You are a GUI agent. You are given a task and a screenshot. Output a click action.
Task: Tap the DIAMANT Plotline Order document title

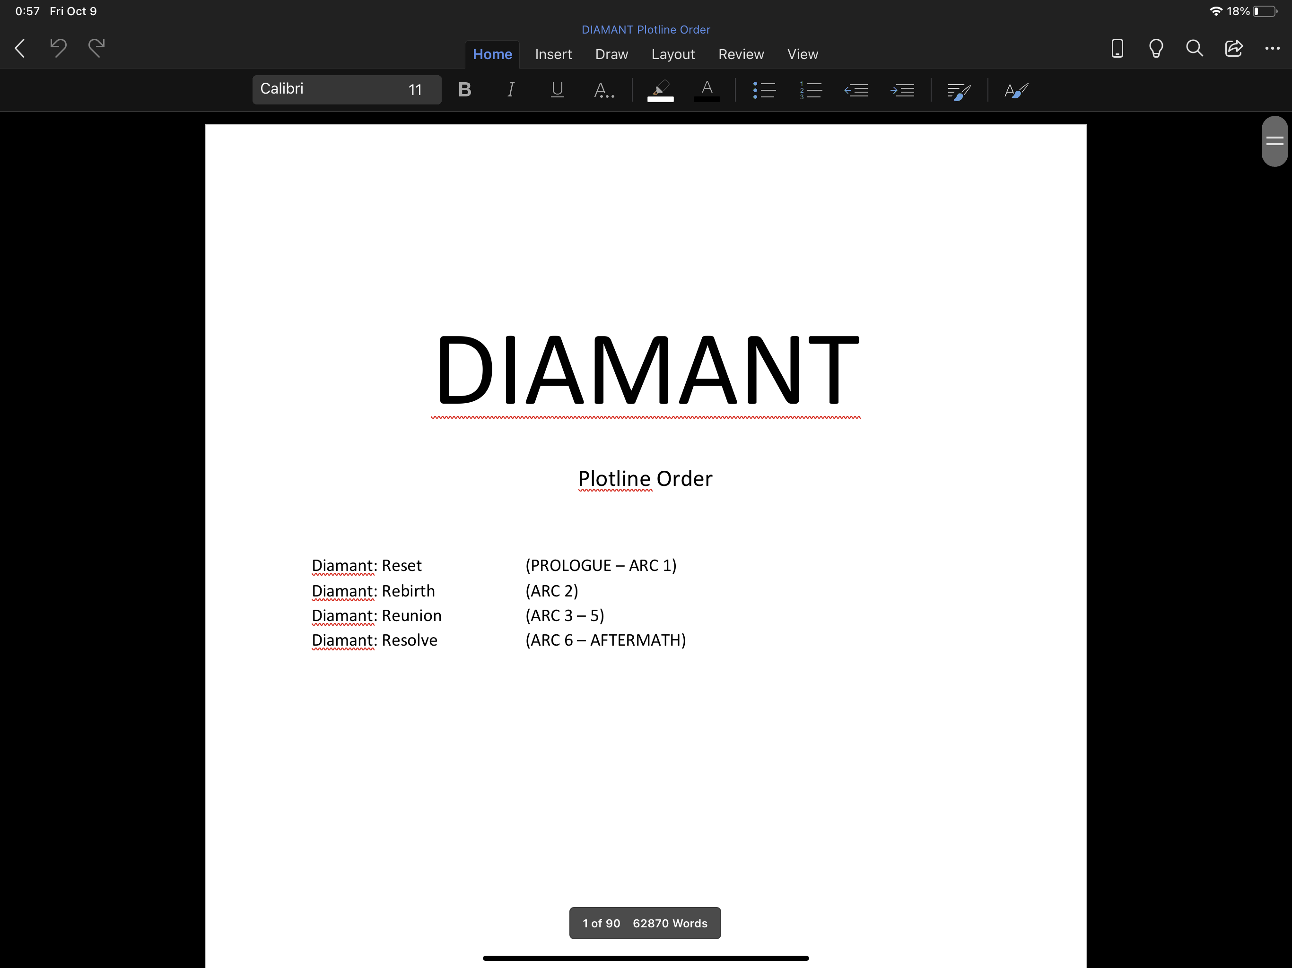click(646, 29)
